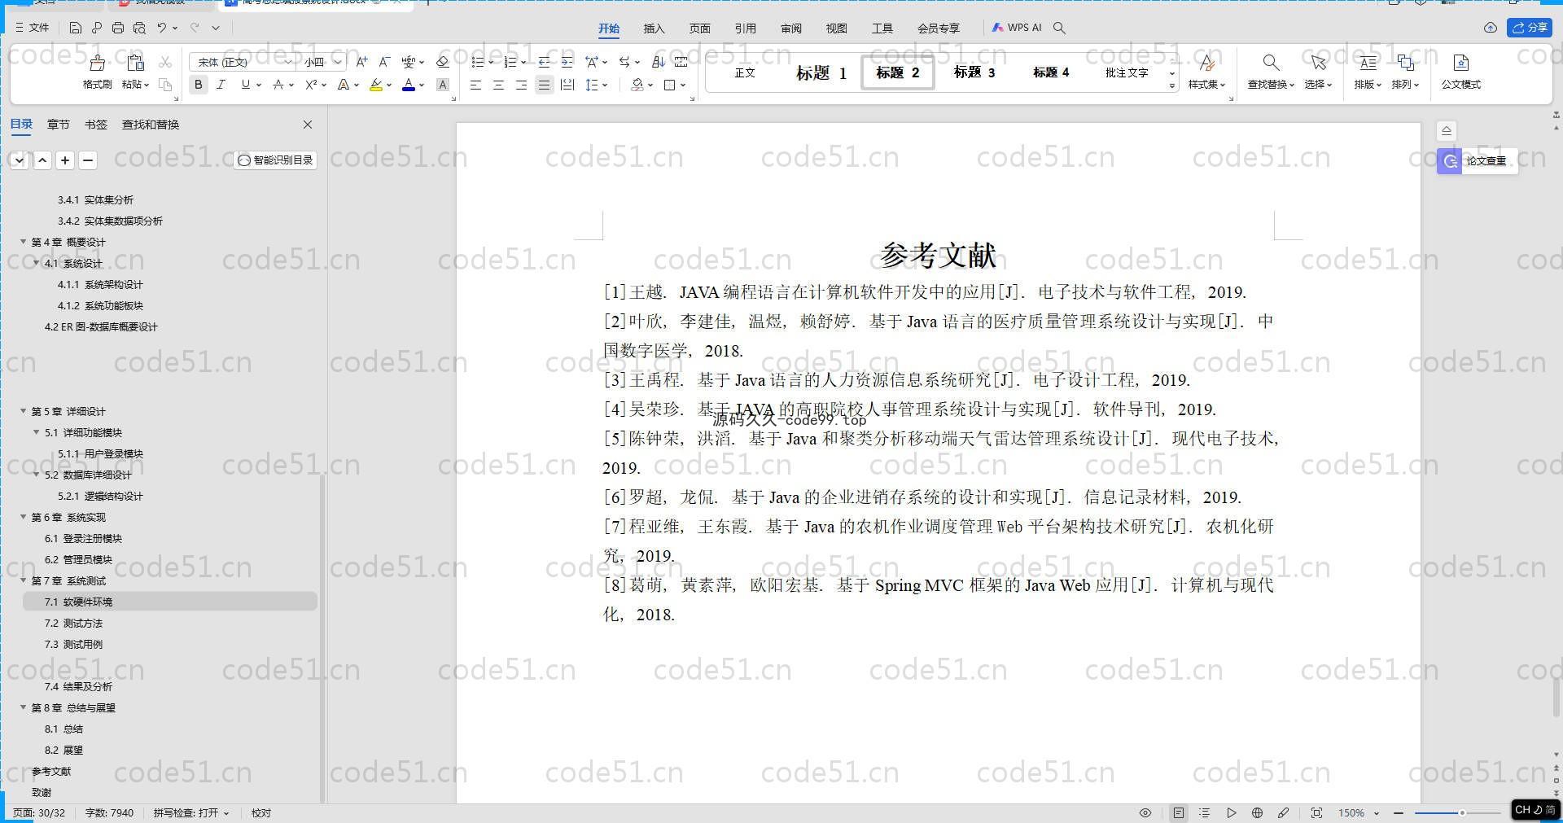The width and height of the screenshot is (1563, 823).
Task: Click the WPS AI button
Action: pos(1017,28)
